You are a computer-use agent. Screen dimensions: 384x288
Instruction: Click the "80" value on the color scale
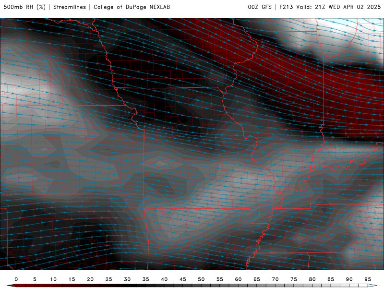(x=312, y=279)
